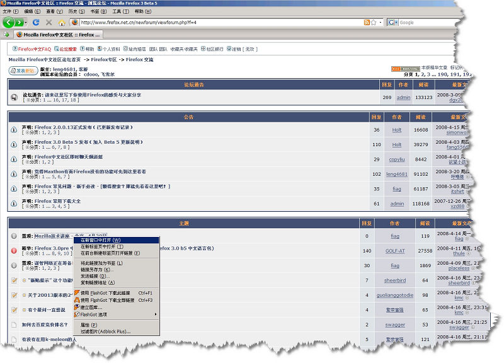The height and width of the screenshot is (363, 504).
Task: Click the page icon beside 如何去百度竞价排名
Action: click(x=14, y=325)
